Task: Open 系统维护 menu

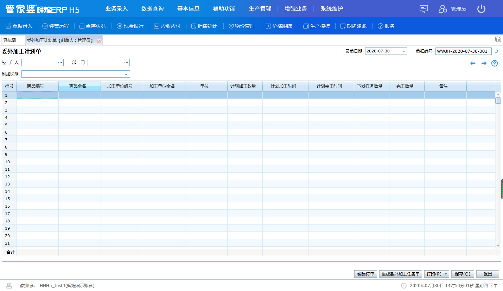Action: click(332, 8)
